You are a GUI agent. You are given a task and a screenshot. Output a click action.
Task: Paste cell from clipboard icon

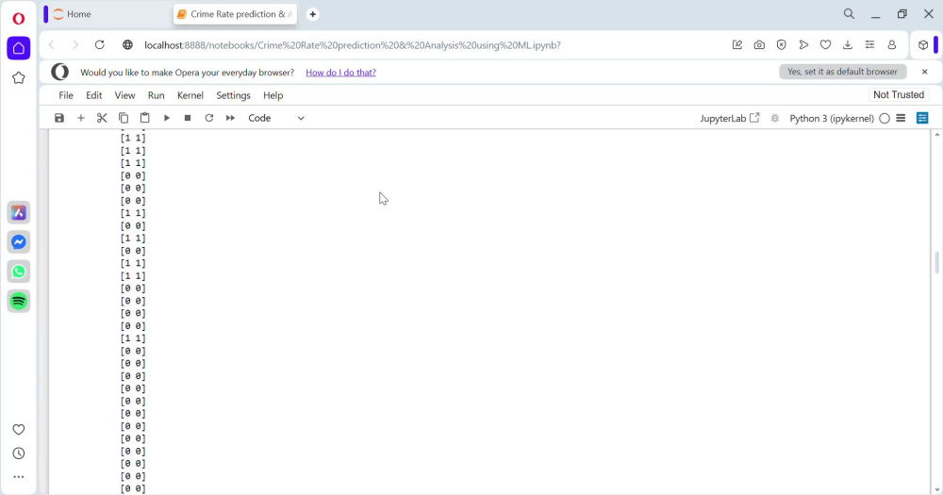point(145,118)
